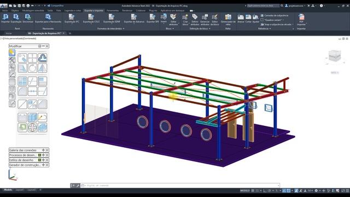Viewport: 350px width, 197px height.
Task: Open the signed-in user account dropdown
Action: tap(295, 5)
